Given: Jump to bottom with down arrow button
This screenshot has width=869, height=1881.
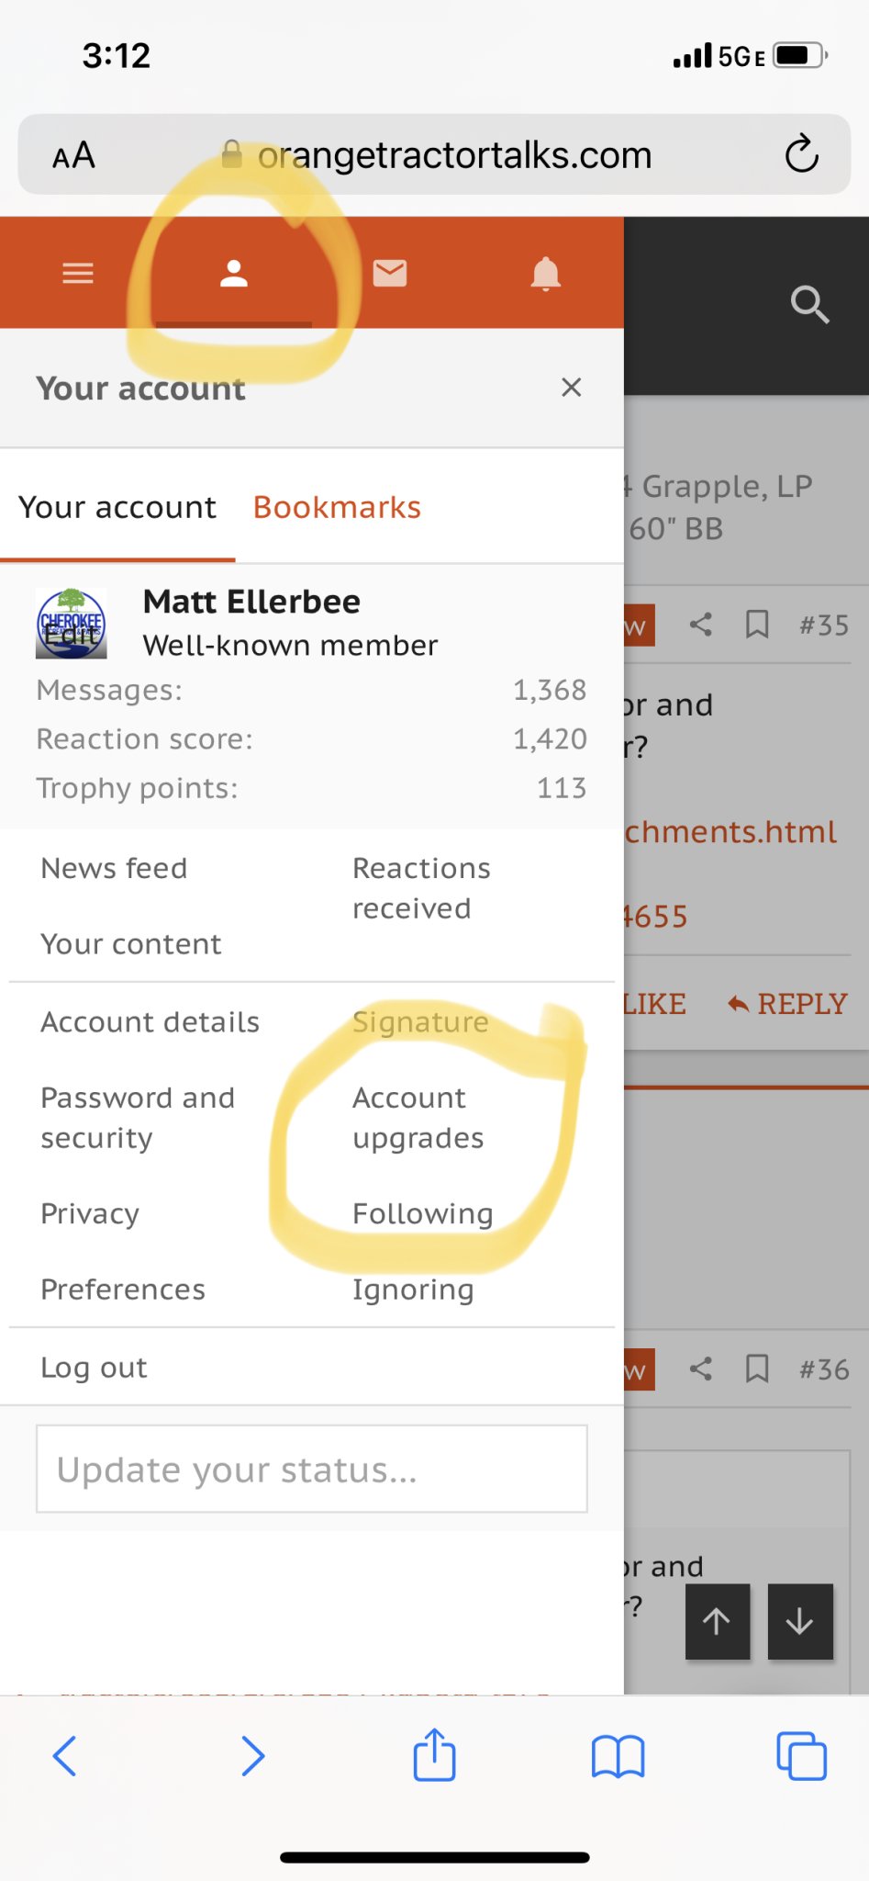Looking at the screenshot, I should pos(800,1621).
